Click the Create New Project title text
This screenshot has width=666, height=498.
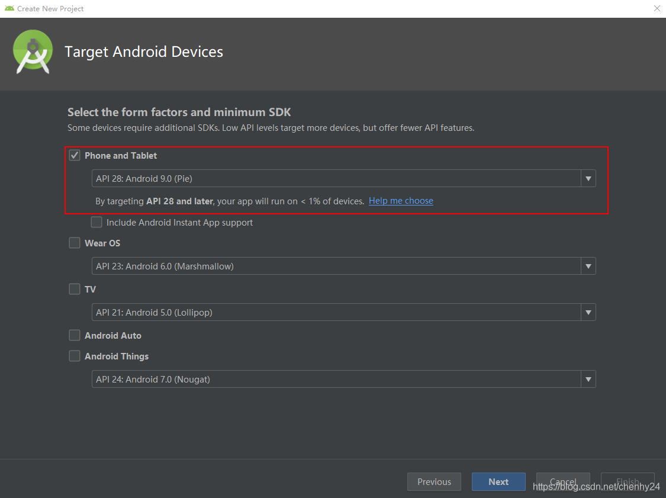[50, 8]
